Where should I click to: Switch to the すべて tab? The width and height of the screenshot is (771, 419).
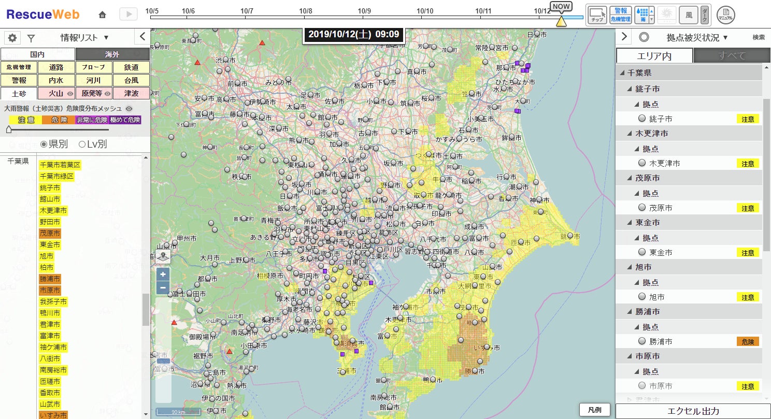[732, 56]
